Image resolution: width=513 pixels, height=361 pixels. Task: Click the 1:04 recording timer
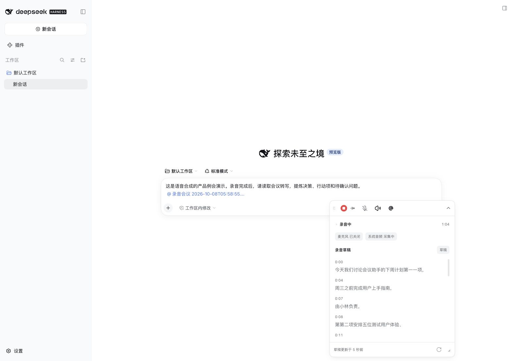[445, 225]
